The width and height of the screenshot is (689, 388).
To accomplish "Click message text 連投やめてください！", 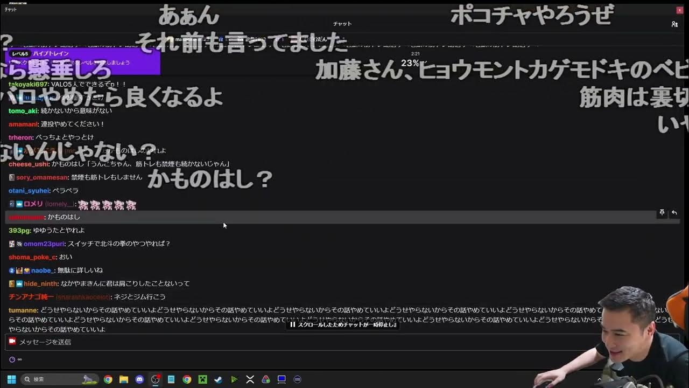I will (x=73, y=124).
